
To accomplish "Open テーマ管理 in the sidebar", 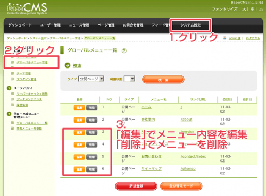I will pyautogui.click(x=23, y=74).
